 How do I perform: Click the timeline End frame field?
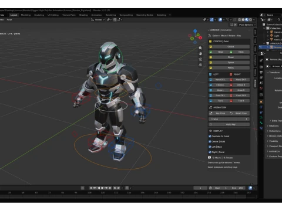(237, 188)
